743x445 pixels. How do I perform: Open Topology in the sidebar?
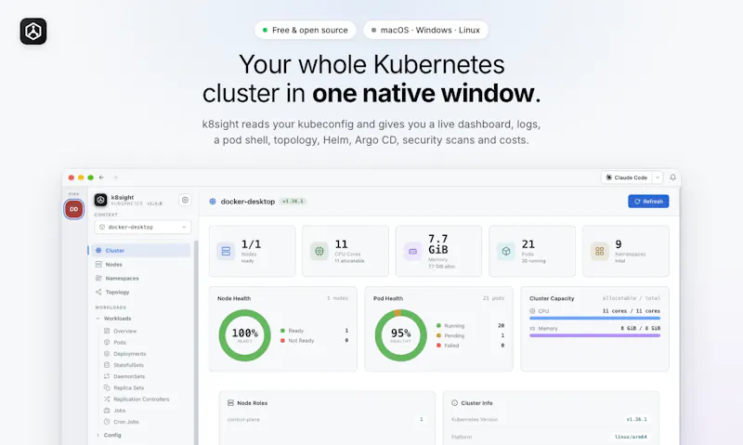(143, 292)
